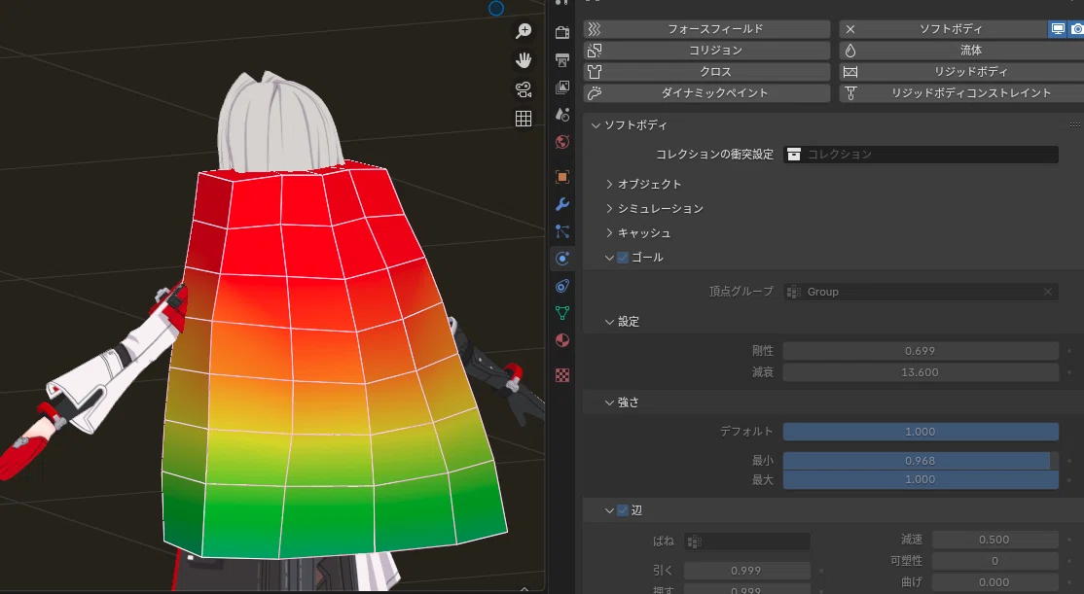Add 流体 physics

(961, 51)
